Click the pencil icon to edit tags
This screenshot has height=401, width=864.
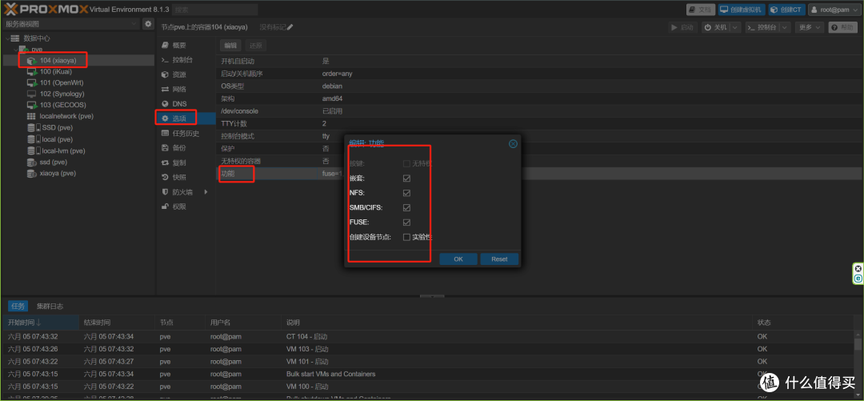coord(290,27)
